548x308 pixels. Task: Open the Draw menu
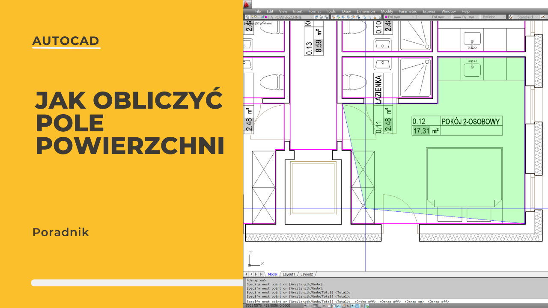pos(346,11)
